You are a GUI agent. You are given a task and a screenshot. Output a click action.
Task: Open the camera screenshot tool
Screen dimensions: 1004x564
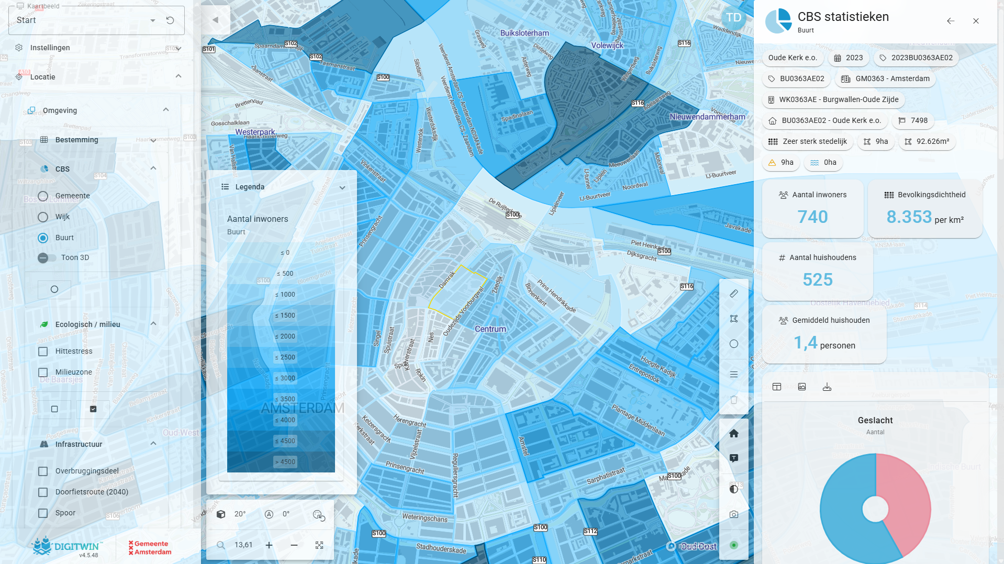734,515
